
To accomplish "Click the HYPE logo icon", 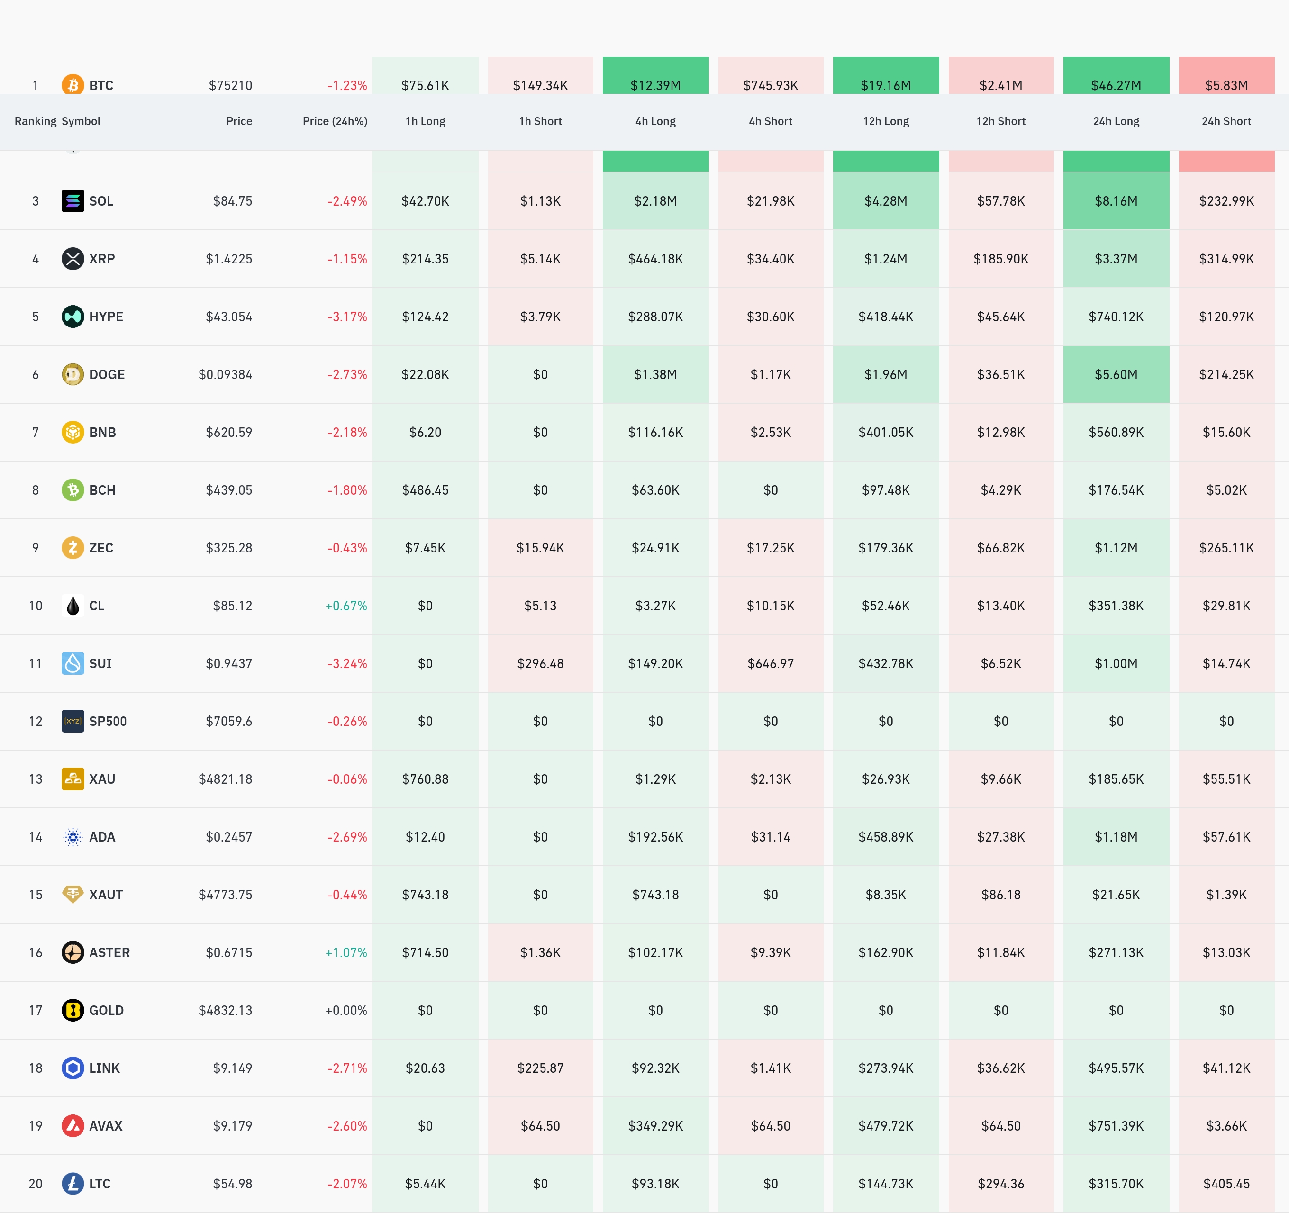I will pos(73,317).
